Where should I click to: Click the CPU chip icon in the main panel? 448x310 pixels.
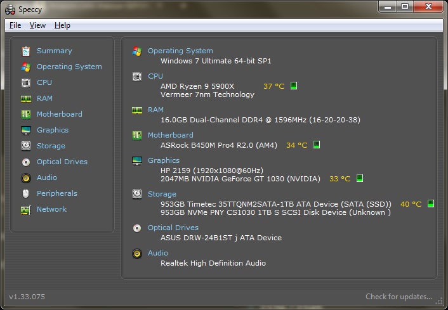coord(137,76)
